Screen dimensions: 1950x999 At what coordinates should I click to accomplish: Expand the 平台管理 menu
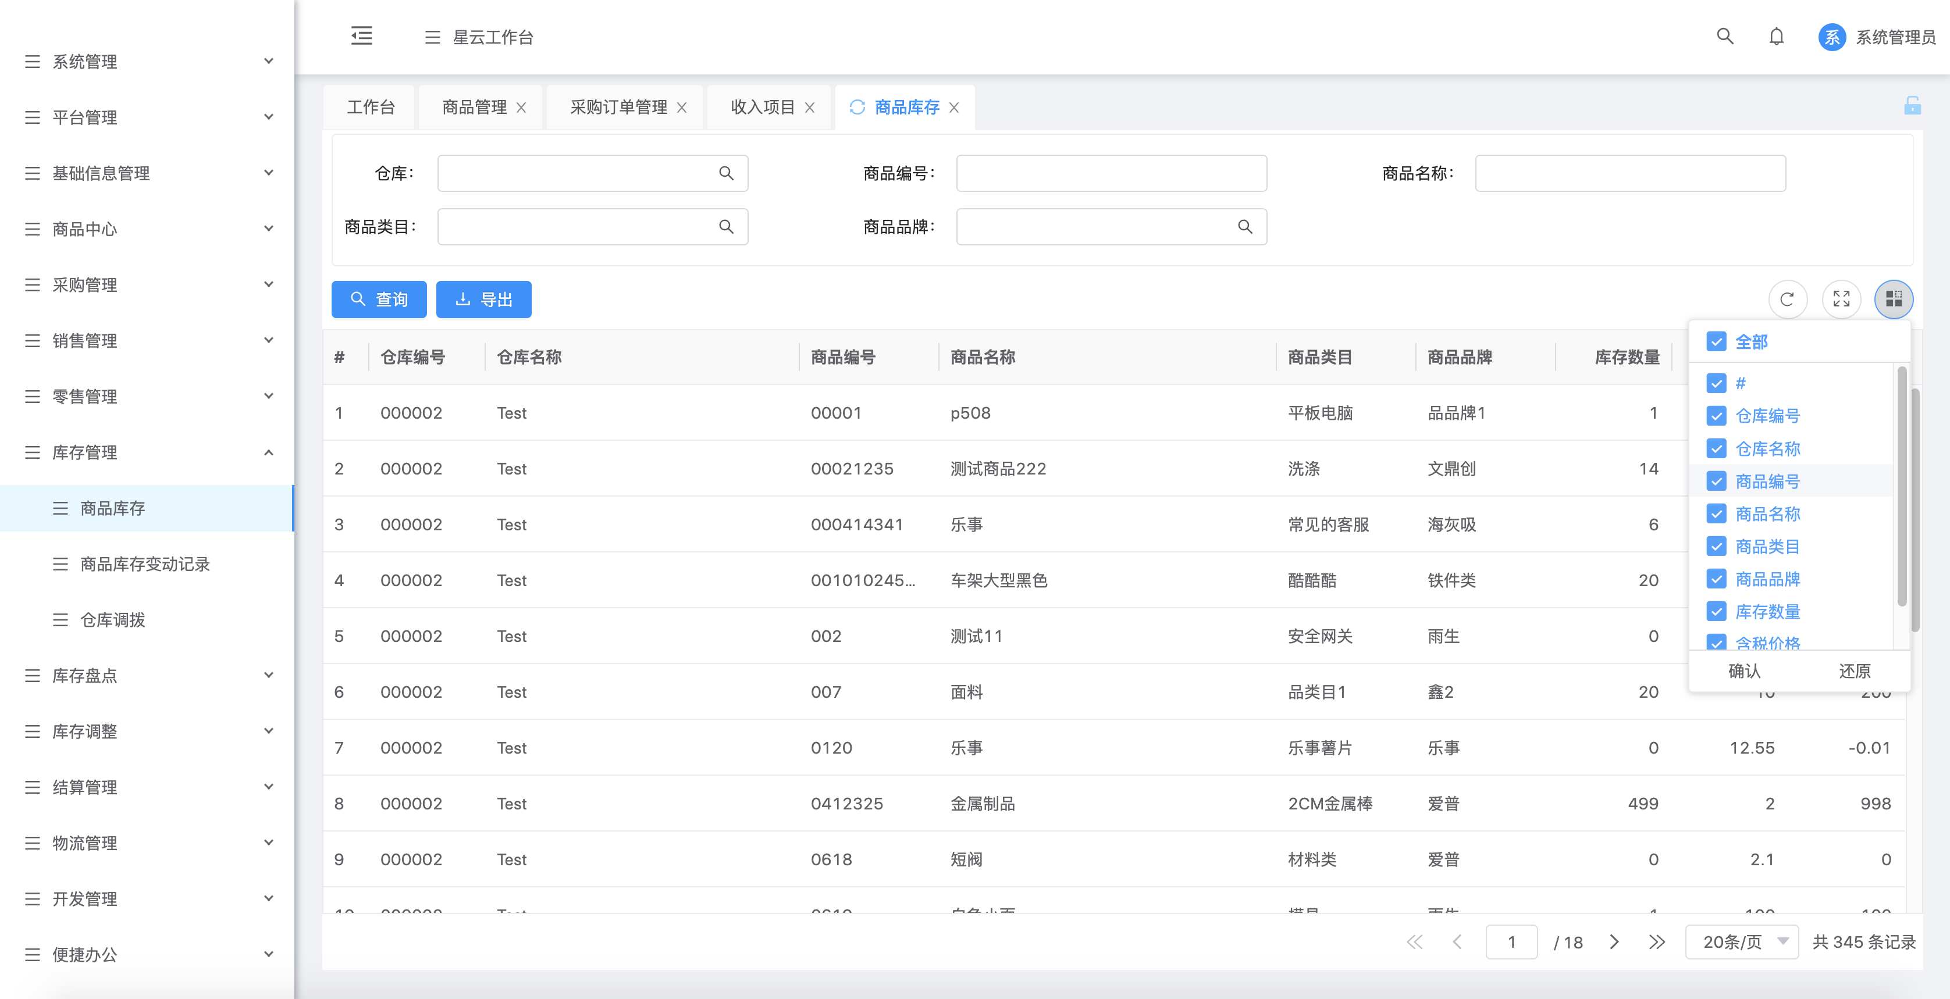pos(147,117)
